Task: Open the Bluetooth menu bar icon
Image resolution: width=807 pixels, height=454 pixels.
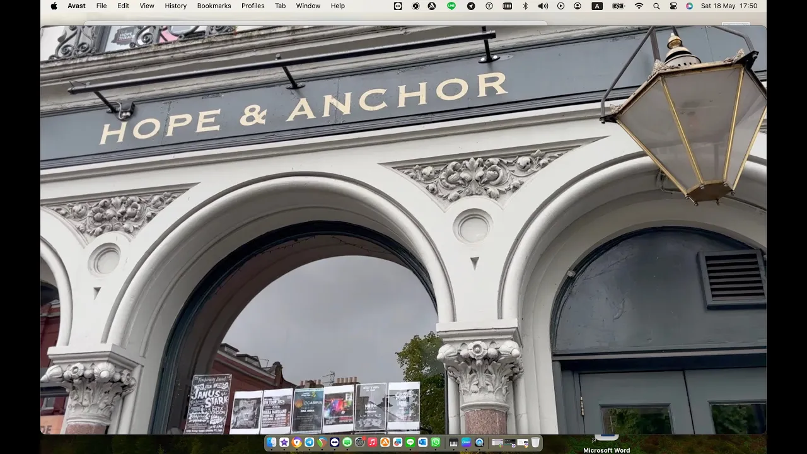Action: pyautogui.click(x=525, y=6)
